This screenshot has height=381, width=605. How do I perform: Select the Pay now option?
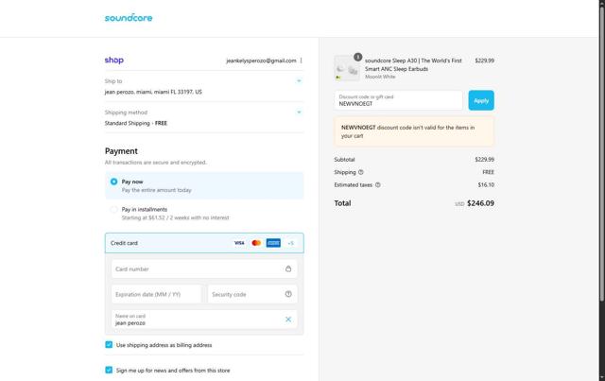[x=114, y=181]
